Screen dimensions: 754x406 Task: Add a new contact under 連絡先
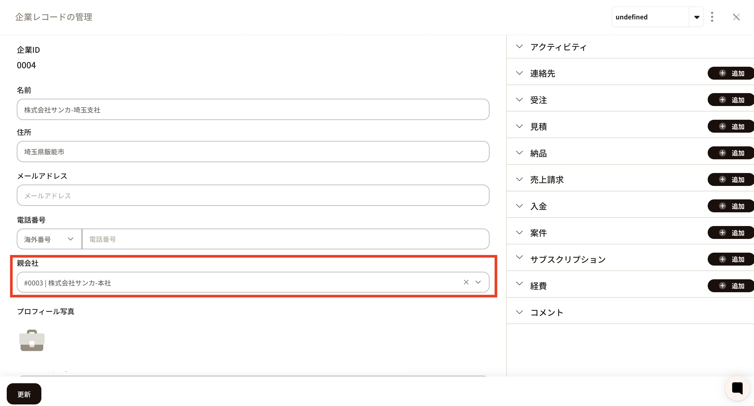coord(731,73)
